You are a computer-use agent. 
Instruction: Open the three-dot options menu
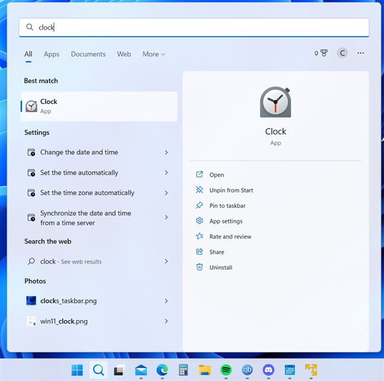click(360, 53)
